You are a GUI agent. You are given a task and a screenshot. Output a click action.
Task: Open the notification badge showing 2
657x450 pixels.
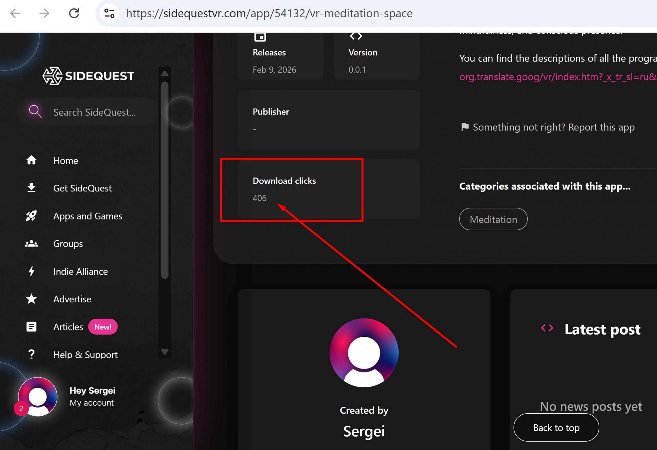(21, 408)
